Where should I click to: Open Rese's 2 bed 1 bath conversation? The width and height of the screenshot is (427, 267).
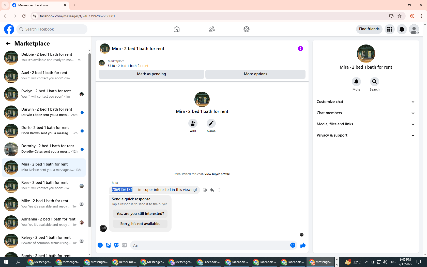point(44,186)
